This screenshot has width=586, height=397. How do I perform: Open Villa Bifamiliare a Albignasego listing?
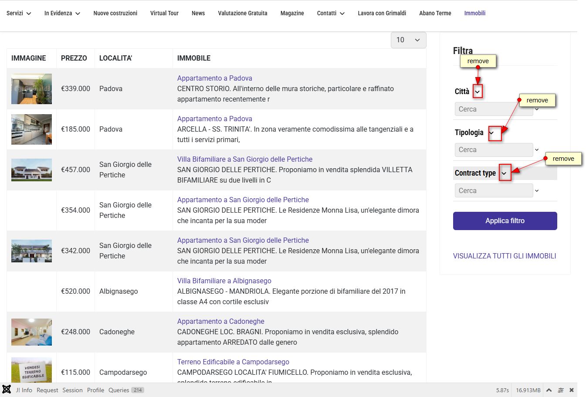tap(224, 281)
